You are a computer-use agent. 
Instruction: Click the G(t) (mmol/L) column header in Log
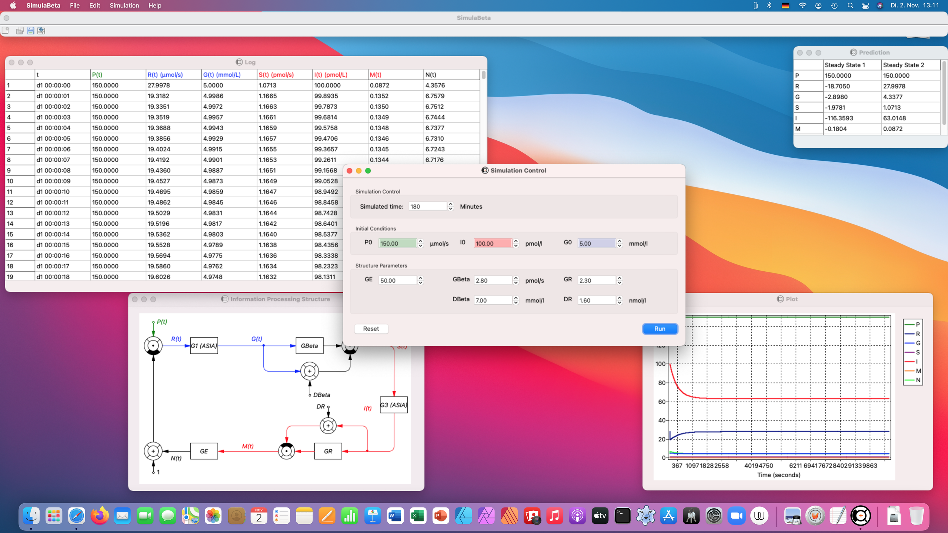click(x=229, y=75)
